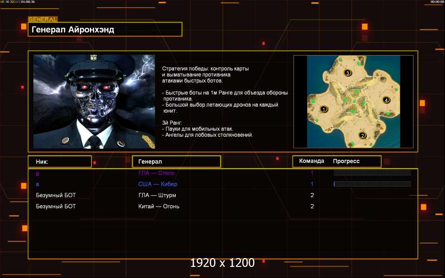Click player nickname a

pyautogui.click(x=38, y=184)
